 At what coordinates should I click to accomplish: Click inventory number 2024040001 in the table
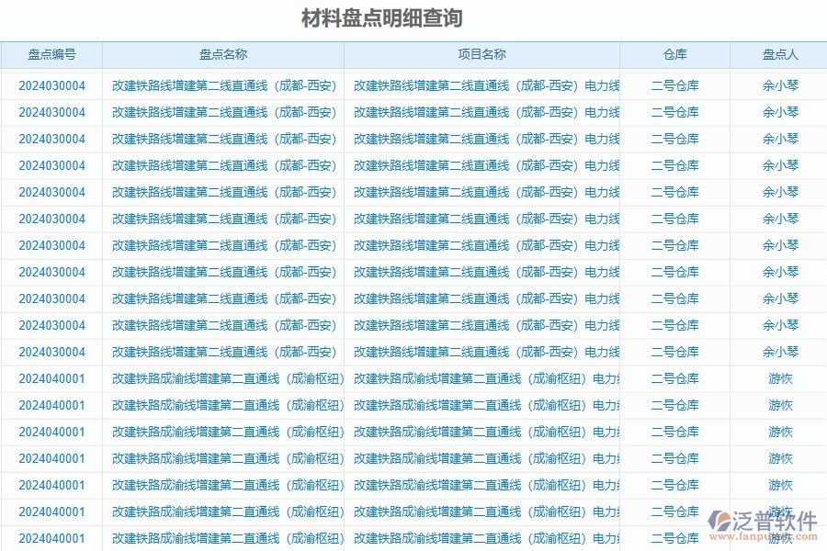click(51, 378)
